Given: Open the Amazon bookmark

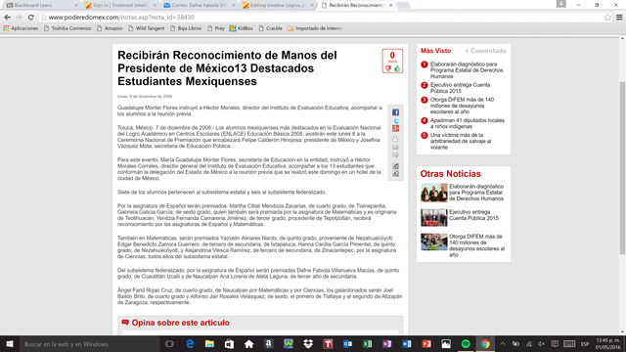Looking at the screenshot, I should 110,28.
